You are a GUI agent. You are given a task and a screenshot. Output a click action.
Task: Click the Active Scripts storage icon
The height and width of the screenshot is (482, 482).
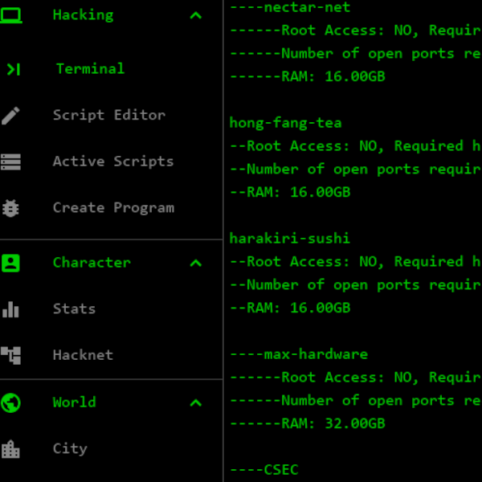(10, 161)
